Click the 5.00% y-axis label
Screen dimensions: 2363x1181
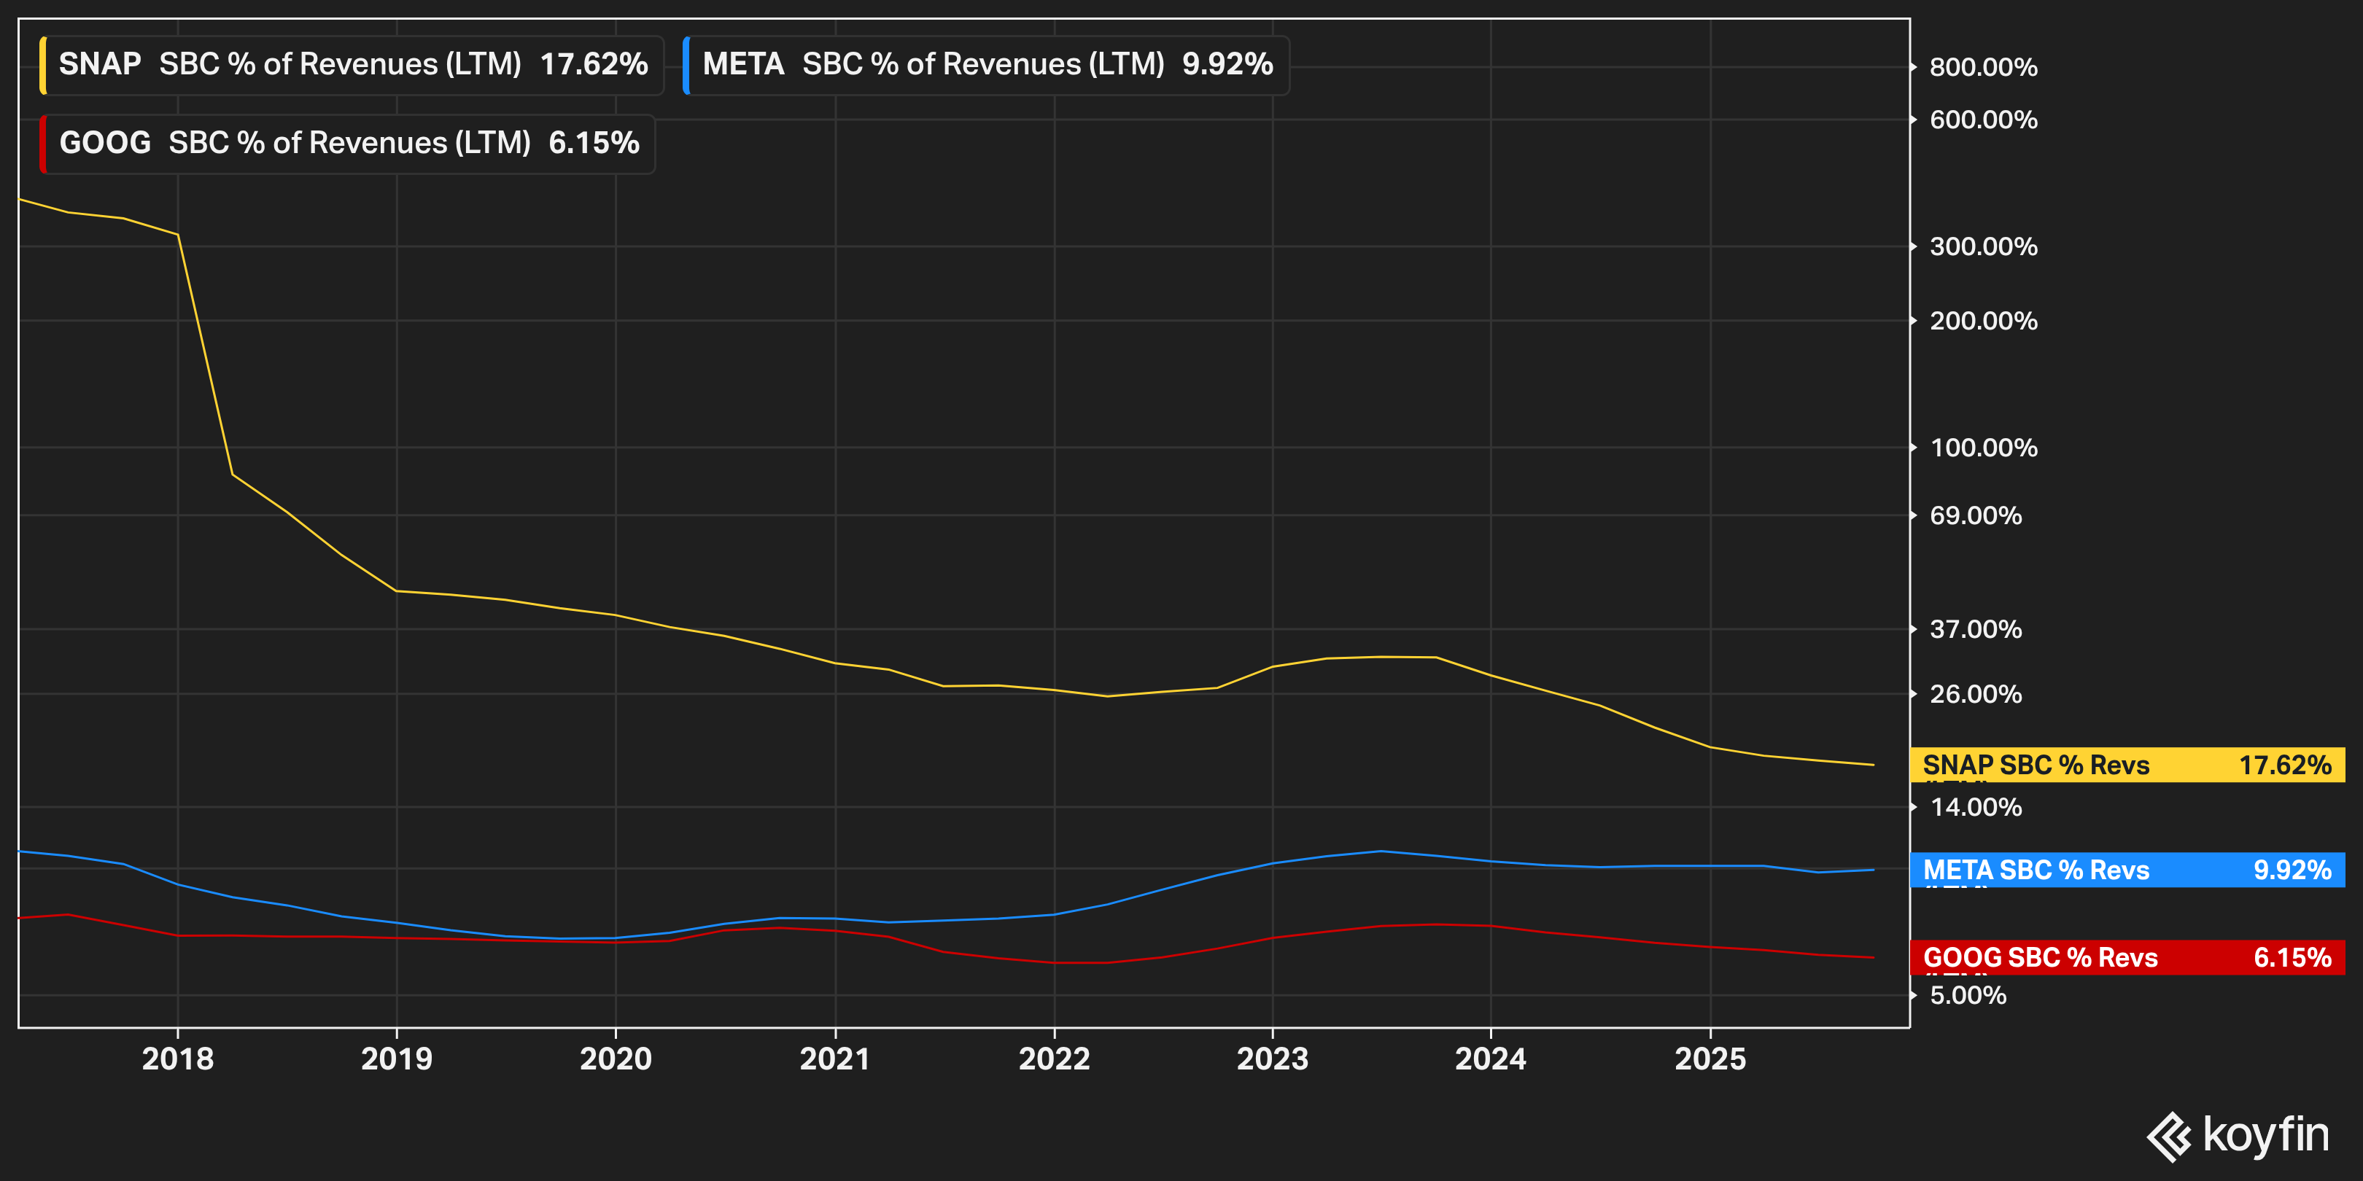pyautogui.click(x=1968, y=995)
